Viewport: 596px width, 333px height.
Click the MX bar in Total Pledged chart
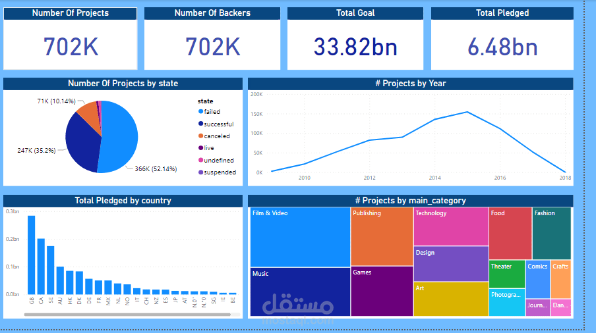pyautogui.click(x=108, y=288)
